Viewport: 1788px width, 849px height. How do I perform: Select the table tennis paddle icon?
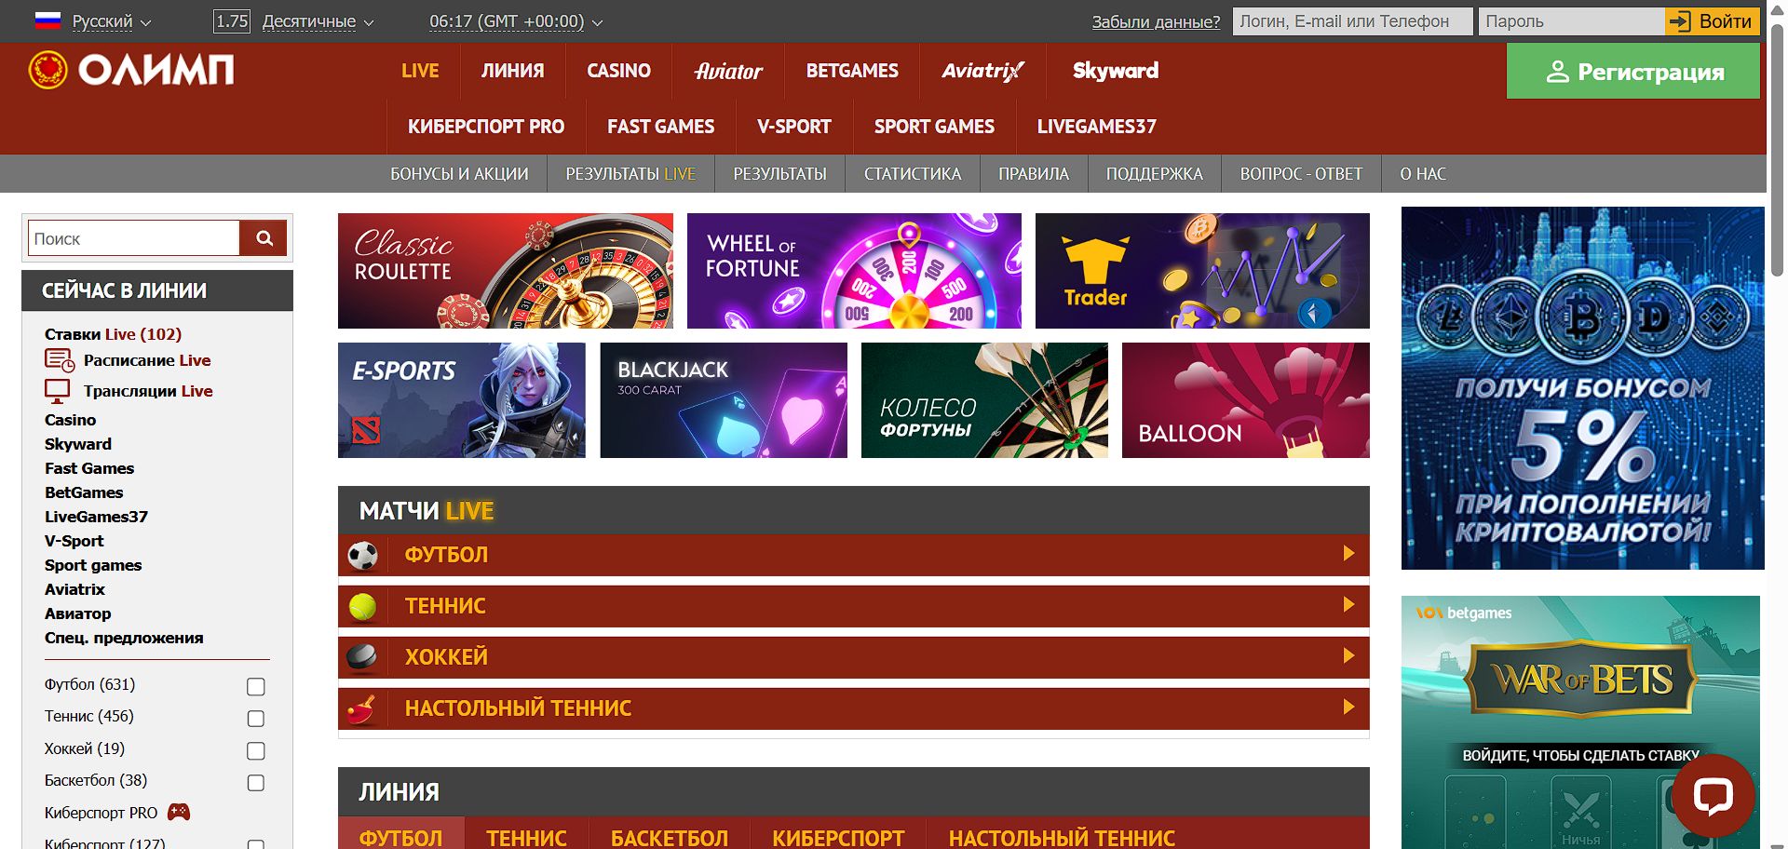pyautogui.click(x=365, y=707)
